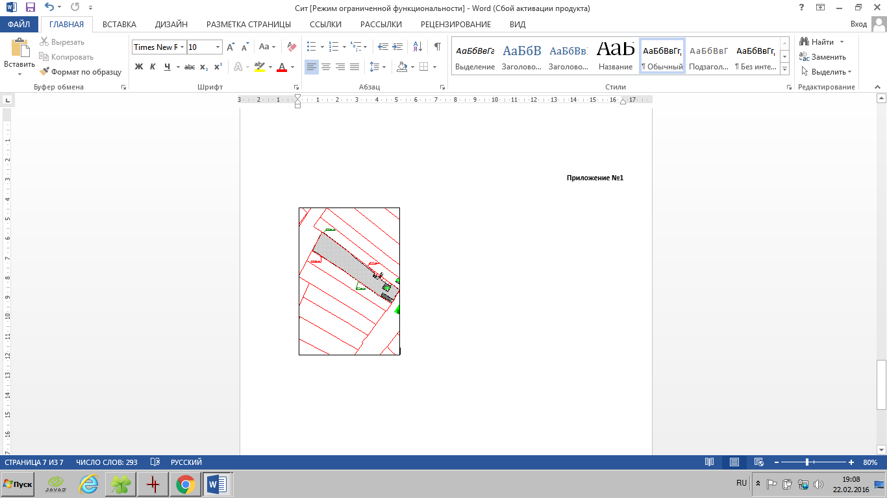Screen dimensions: 887x498
Task: Align text left
Action: pyautogui.click(x=312, y=67)
